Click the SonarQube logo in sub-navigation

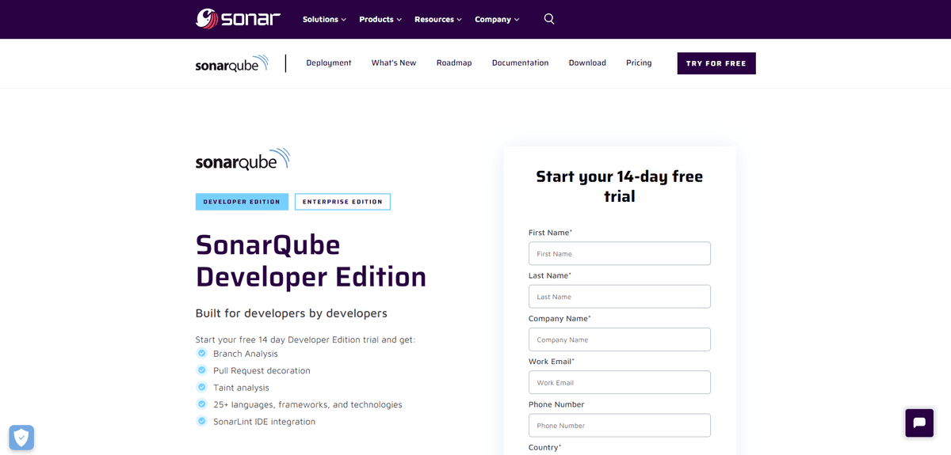232,63
